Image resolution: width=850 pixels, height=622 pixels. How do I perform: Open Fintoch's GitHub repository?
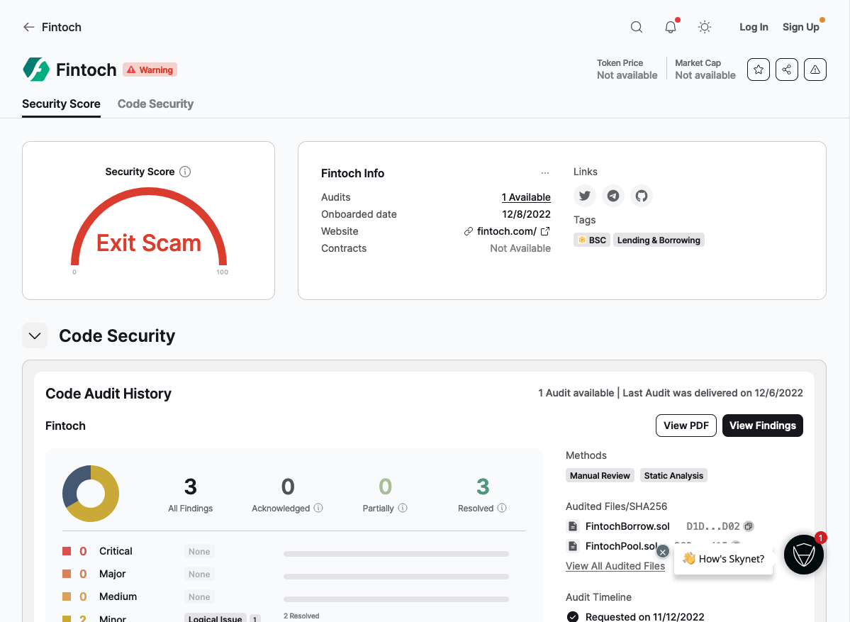(x=641, y=195)
